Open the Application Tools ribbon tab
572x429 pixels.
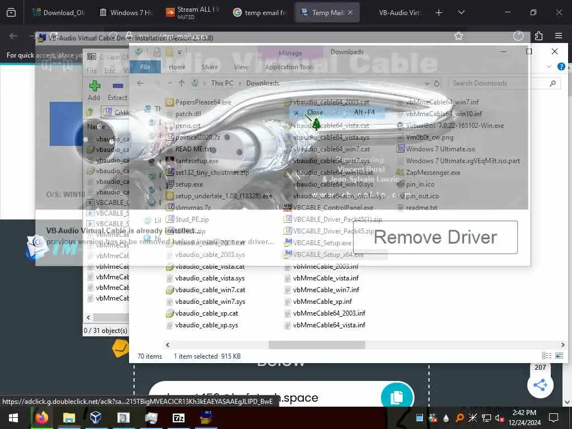(290, 67)
